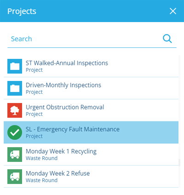Click the truck icon for Monday Week 1 Recycling
The width and height of the screenshot is (184, 195).
pos(15,155)
